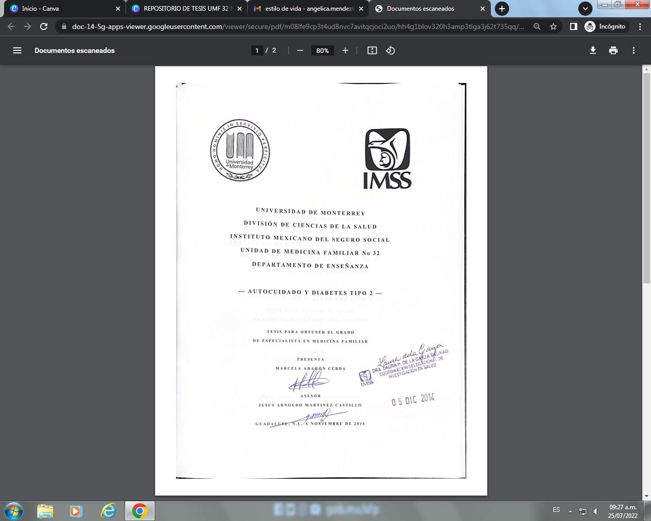Click the name JESUS ARNOLDO MARTINEZ CASTILLO

[310, 405]
